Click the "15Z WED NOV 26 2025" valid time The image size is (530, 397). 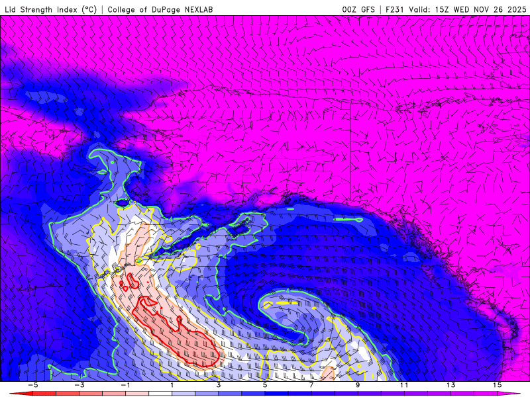click(481, 9)
